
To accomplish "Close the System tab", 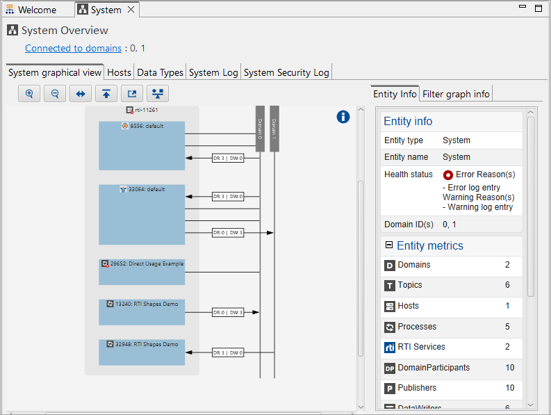I will point(131,10).
